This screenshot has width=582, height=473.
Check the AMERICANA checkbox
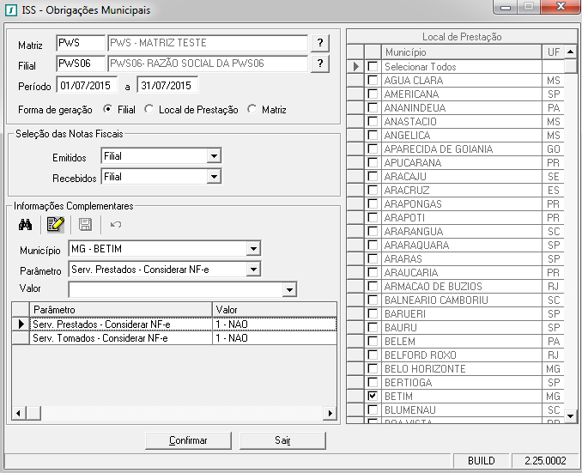[x=373, y=94]
